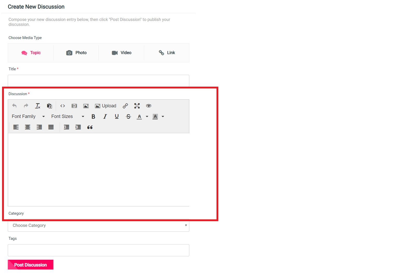
Task: Select the Link media type
Action: 167,53
